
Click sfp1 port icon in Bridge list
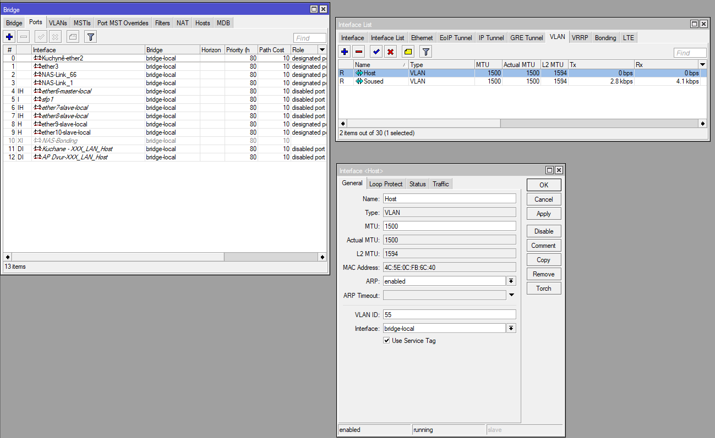tap(37, 99)
